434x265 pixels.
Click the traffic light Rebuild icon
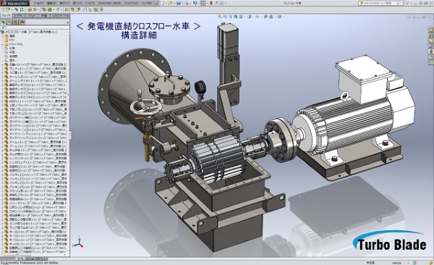click(x=210, y=3)
